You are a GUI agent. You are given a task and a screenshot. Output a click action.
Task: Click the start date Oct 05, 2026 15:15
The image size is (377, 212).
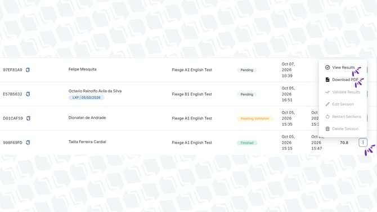tap(288, 143)
